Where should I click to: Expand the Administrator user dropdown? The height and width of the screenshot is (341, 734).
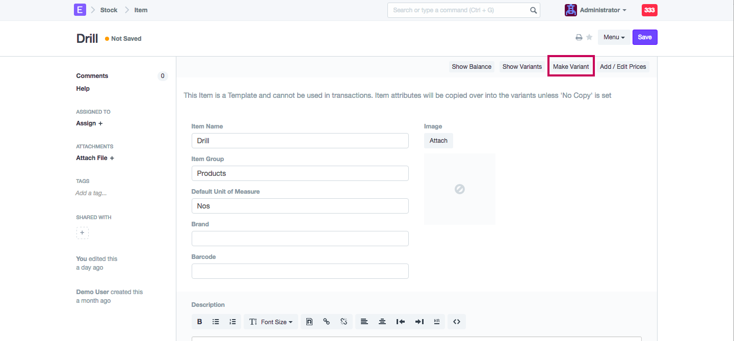tap(596, 10)
